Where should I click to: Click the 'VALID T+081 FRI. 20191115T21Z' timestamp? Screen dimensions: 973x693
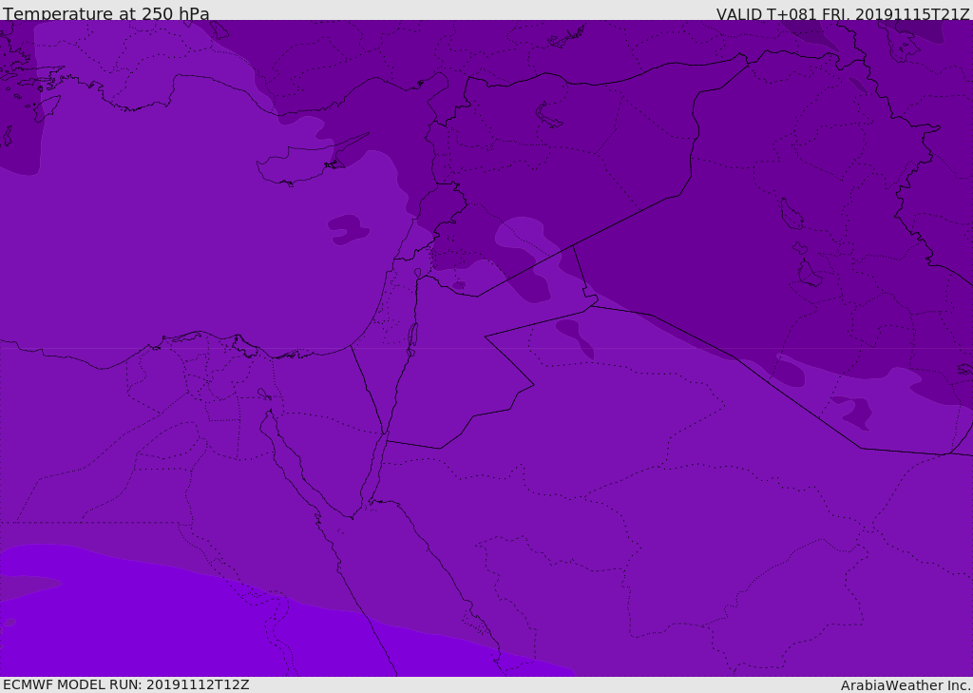click(843, 14)
